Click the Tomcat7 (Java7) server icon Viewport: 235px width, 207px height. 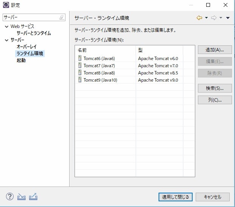click(80, 65)
